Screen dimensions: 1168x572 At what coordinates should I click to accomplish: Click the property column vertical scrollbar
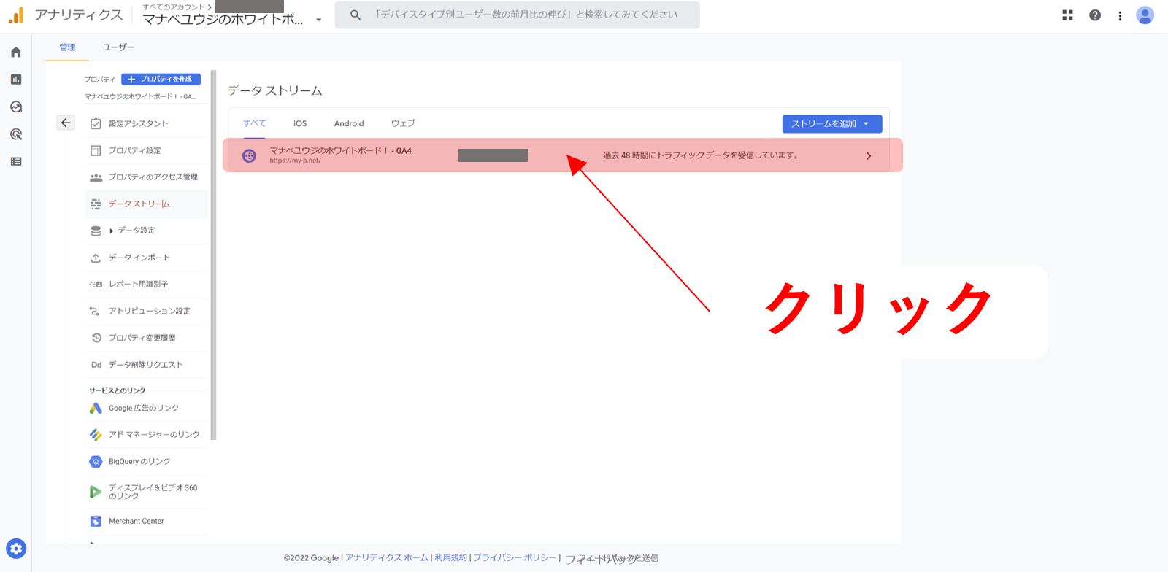[x=213, y=255]
